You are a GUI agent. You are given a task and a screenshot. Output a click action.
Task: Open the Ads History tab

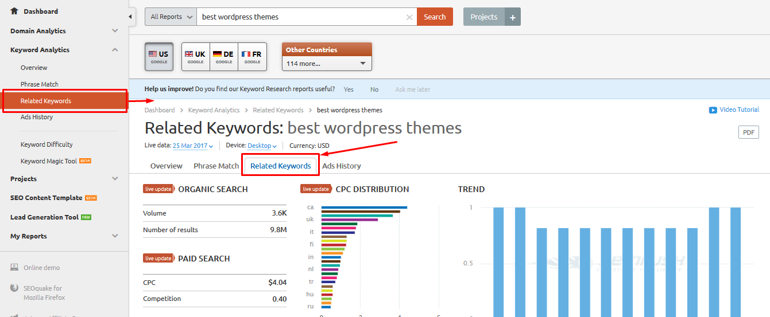pyautogui.click(x=342, y=166)
